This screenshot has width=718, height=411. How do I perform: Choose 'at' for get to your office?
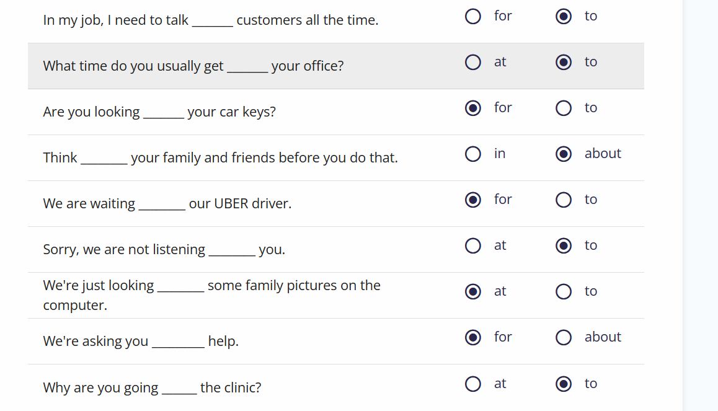point(473,62)
